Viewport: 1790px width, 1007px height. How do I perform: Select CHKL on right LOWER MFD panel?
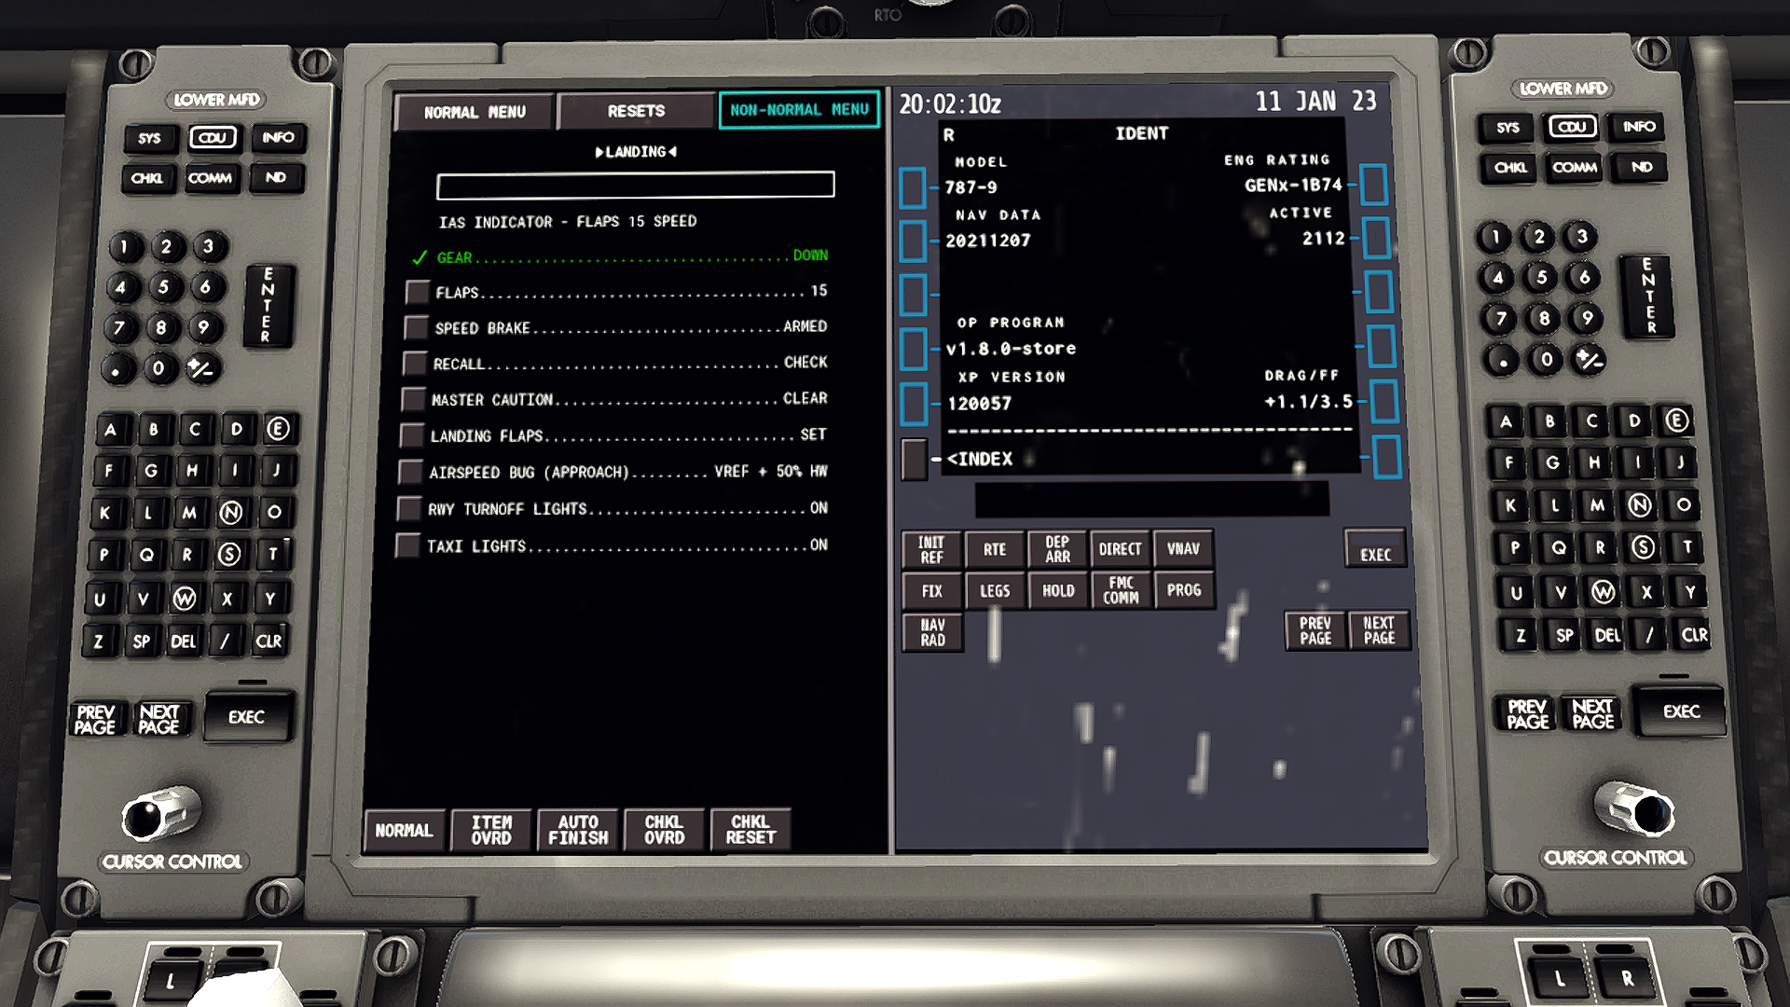coord(1510,168)
